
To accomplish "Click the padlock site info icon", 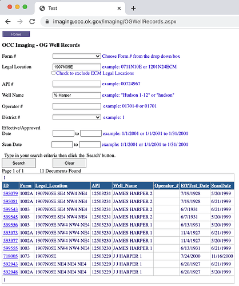I will pos(47,21).
